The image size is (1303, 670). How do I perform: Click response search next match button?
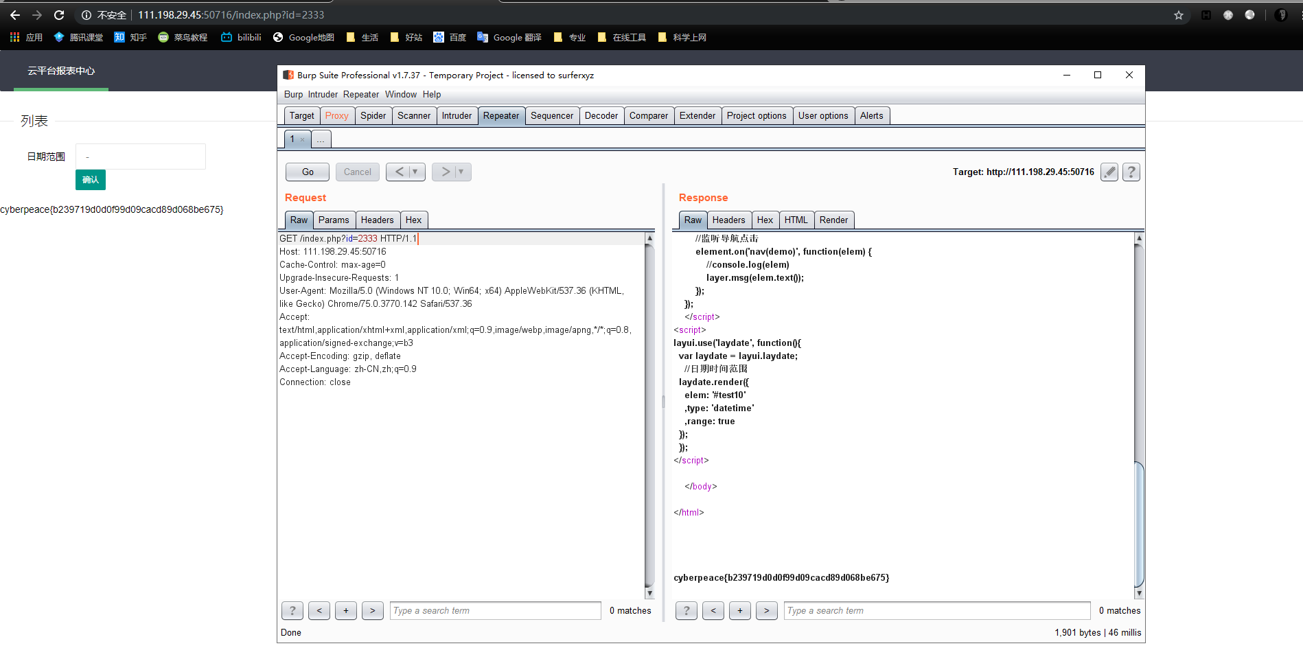[767, 610]
